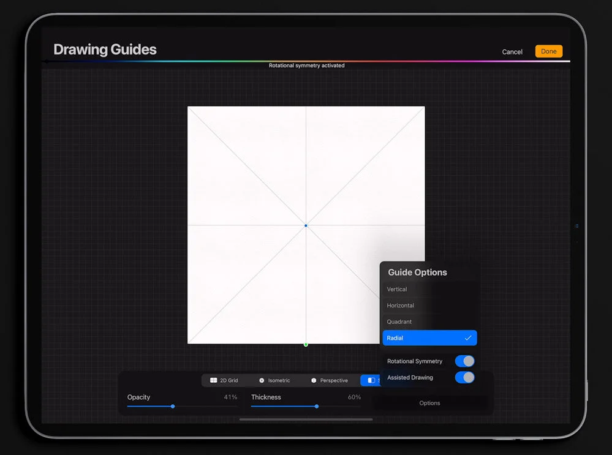Select Quadrant symmetry mode
Viewport: 612px width, 455px height.
click(x=429, y=322)
